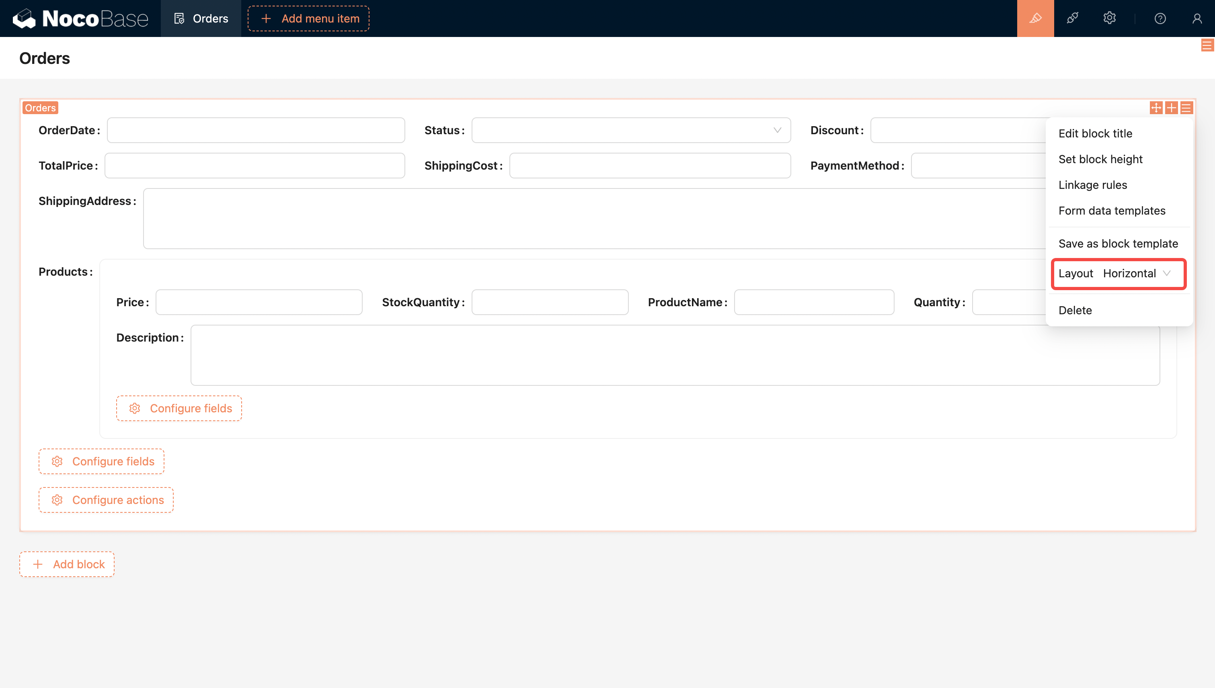Click Delete in the block menu
Viewport: 1215px width, 688px height.
pyautogui.click(x=1075, y=310)
